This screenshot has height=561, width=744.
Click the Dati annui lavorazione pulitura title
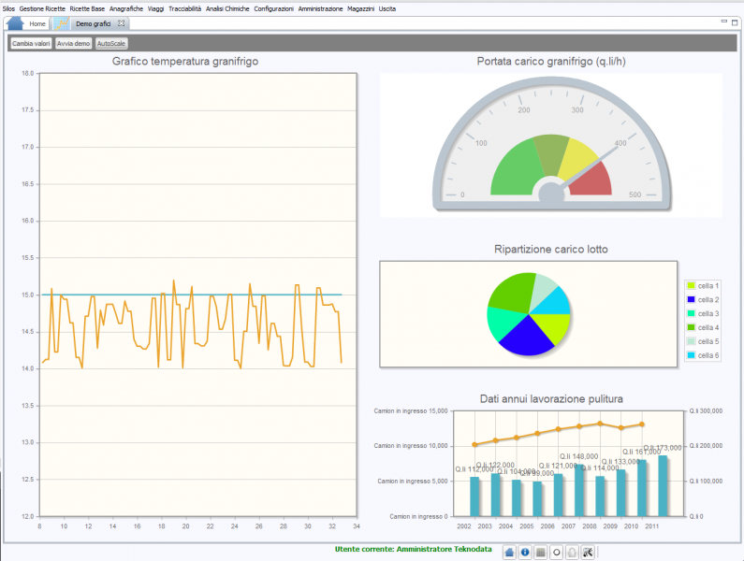click(x=551, y=399)
